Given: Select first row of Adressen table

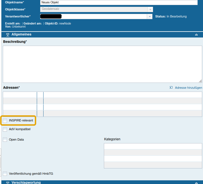Looking at the screenshot, I should [x=102, y=95].
